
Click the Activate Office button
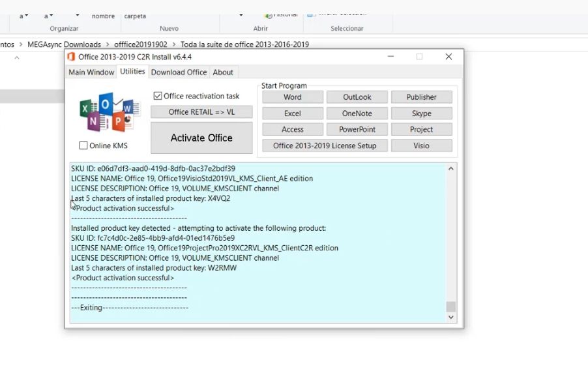[201, 138]
